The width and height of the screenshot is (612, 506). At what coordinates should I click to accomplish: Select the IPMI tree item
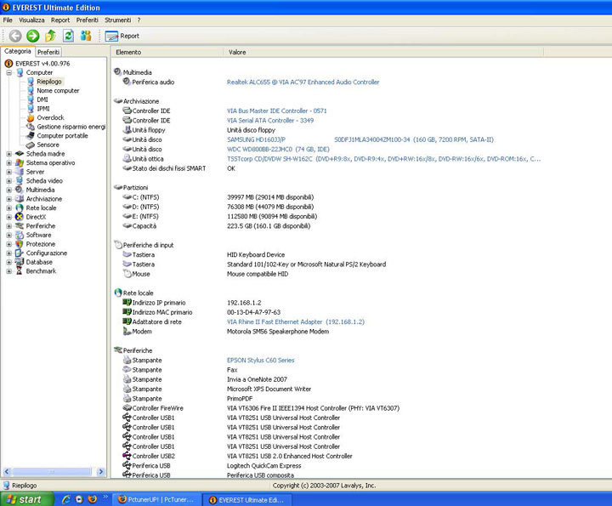click(43, 109)
